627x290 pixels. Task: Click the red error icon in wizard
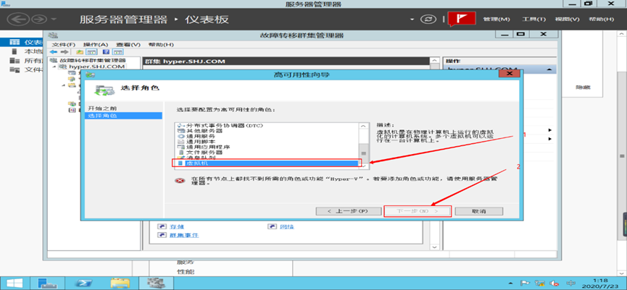coord(180,181)
